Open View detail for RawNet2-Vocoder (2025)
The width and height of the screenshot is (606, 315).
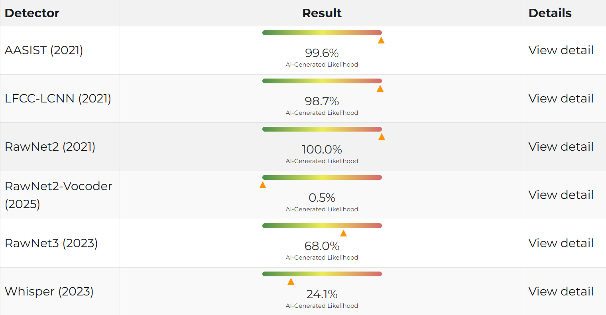(561, 195)
